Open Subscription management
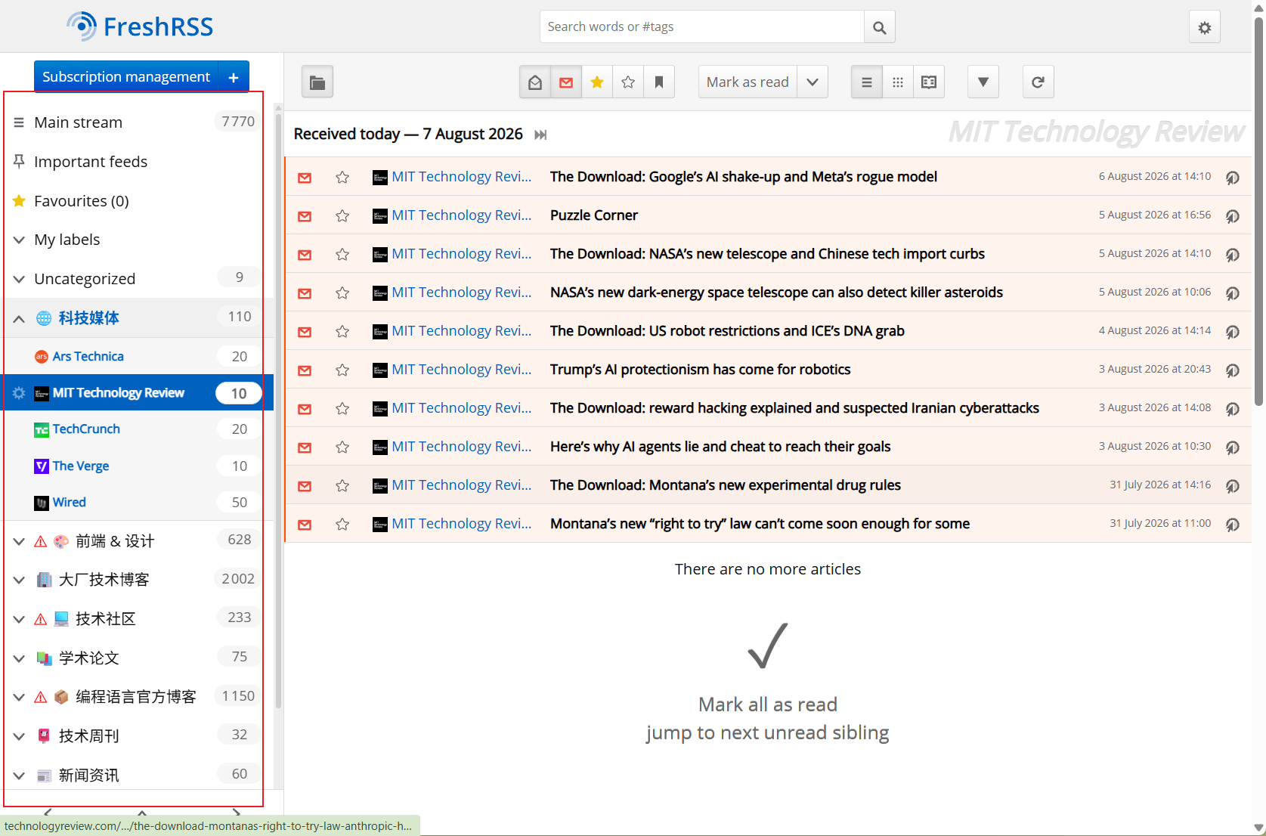The width and height of the screenshot is (1266, 836). click(126, 77)
